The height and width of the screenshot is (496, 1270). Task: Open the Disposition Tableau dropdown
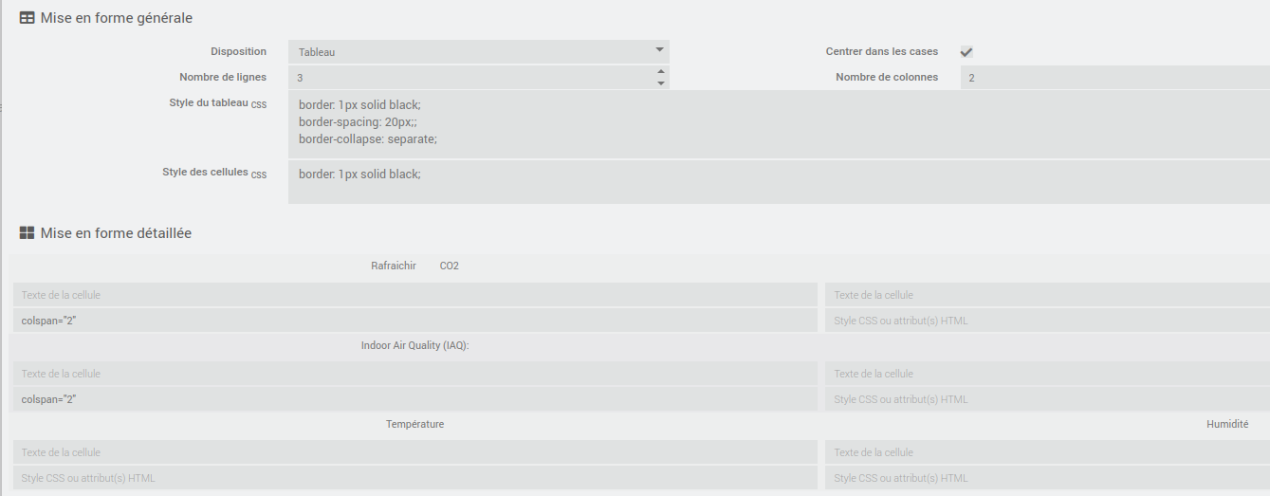point(479,52)
